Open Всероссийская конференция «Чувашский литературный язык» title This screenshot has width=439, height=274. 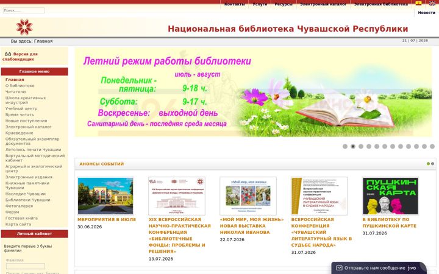[x=321, y=233]
